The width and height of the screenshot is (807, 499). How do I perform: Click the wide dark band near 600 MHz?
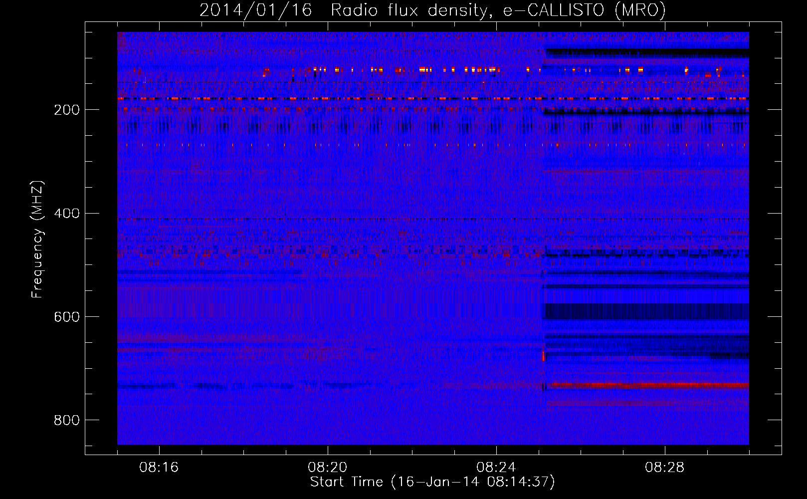click(646, 311)
